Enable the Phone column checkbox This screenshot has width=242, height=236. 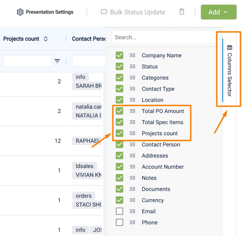(x=119, y=222)
